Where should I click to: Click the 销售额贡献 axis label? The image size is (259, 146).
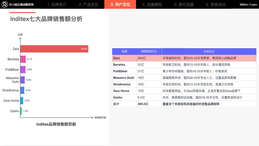pyautogui.click(x=100, y=117)
